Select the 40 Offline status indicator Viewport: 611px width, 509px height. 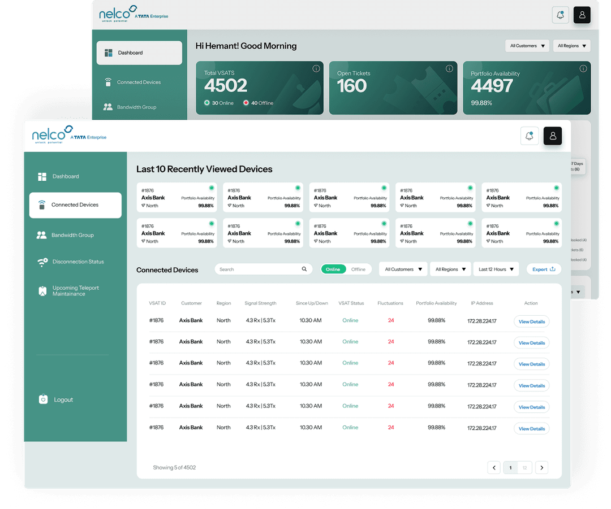(x=258, y=103)
